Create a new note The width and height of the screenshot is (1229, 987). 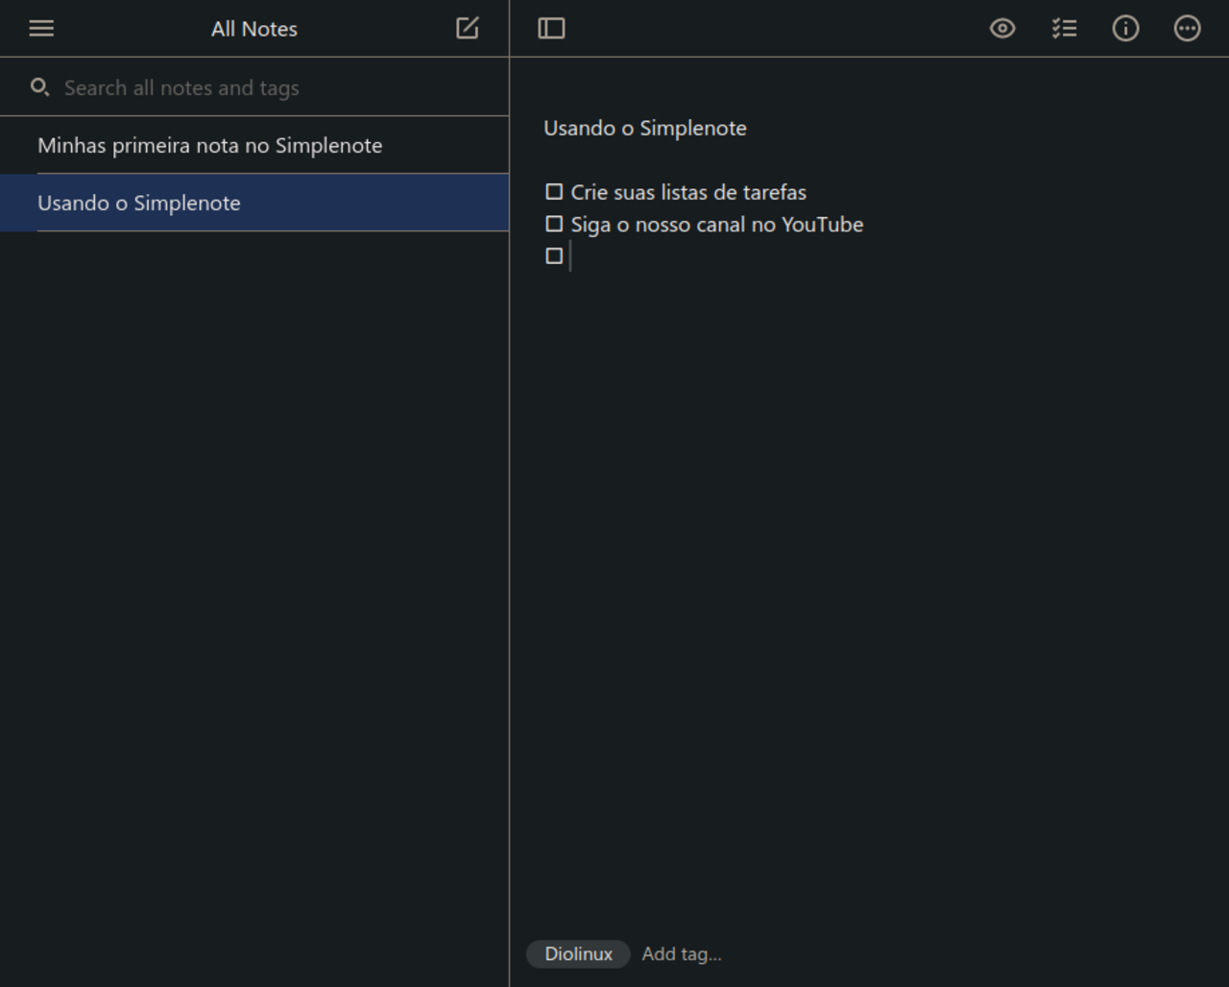(x=467, y=29)
